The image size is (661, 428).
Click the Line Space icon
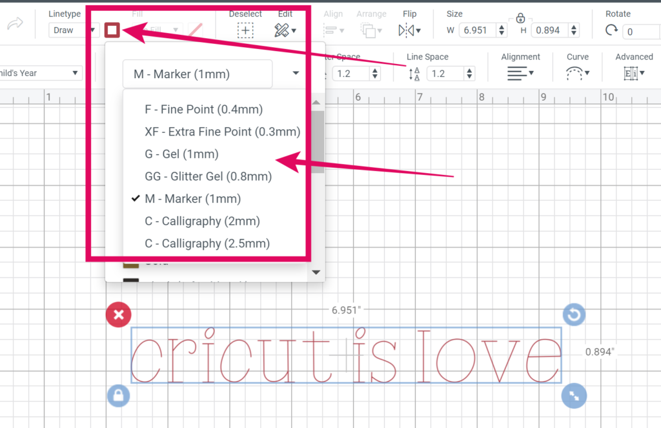tap(414, 74)
